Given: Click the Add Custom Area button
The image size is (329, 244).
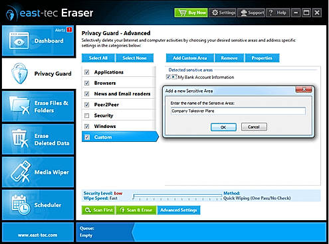Looking at the screenshot, I should pos(190,58).
